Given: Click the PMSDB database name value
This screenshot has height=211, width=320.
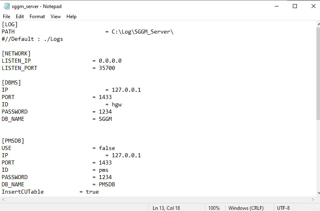Looking at the screenshot, I should tap(107, 184).
